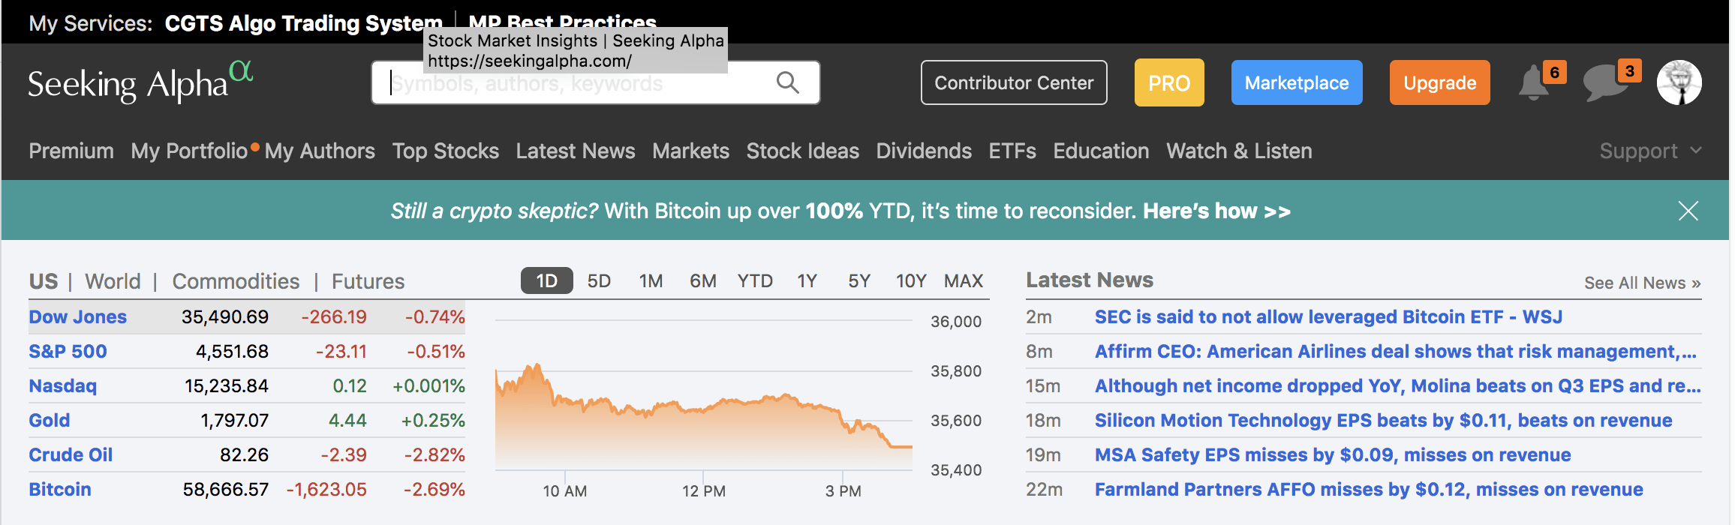Expand the Support dropdown menu

coord(1649,151)
